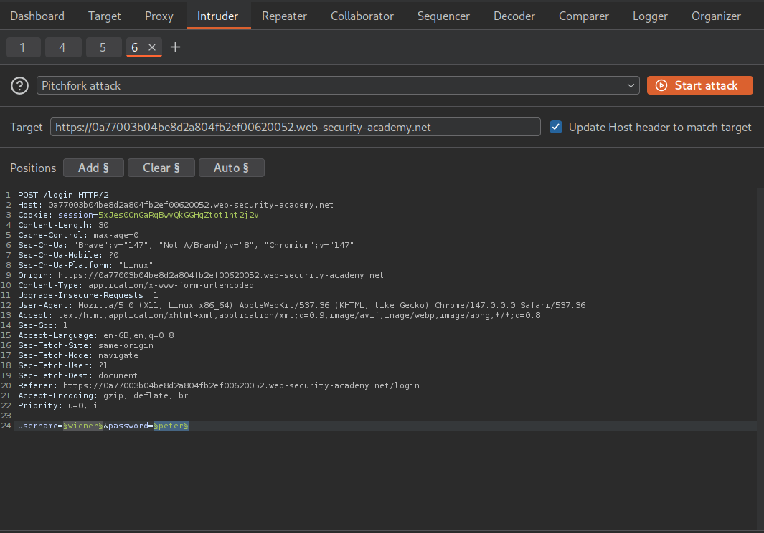The height and width of the screenshot is (533, 764).
Task: Open the Collaborator tab
Action: tap(362, 16)
